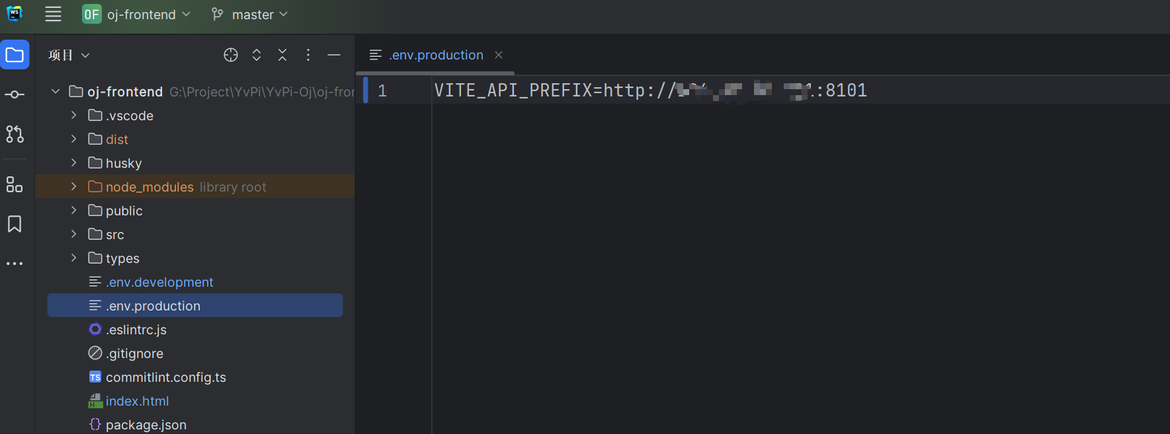Open the main hamburger menu

pos(53,14)
